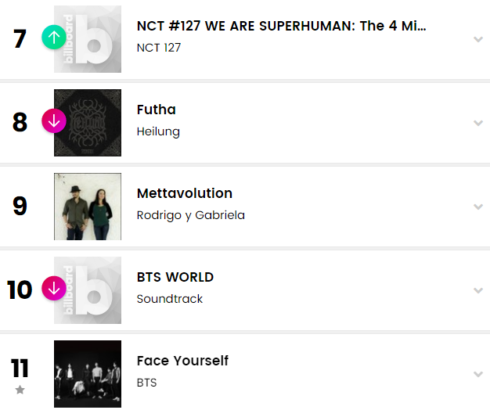Click the star icon under rank 11

pyautogui.click(x=20, y=390)
